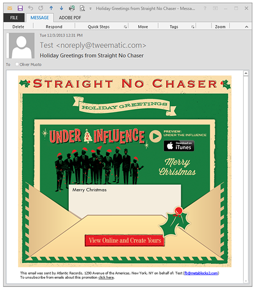The height and width of the screenshot is (290, 255).
Task: Go to previous item with up arrow
Action: [x=51, y=8]
